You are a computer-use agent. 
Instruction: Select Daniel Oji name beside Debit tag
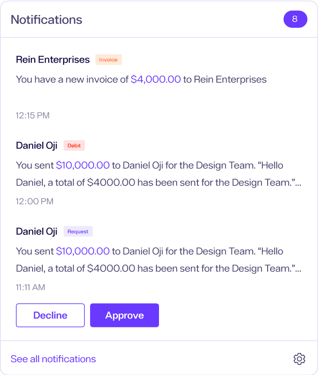37,145
